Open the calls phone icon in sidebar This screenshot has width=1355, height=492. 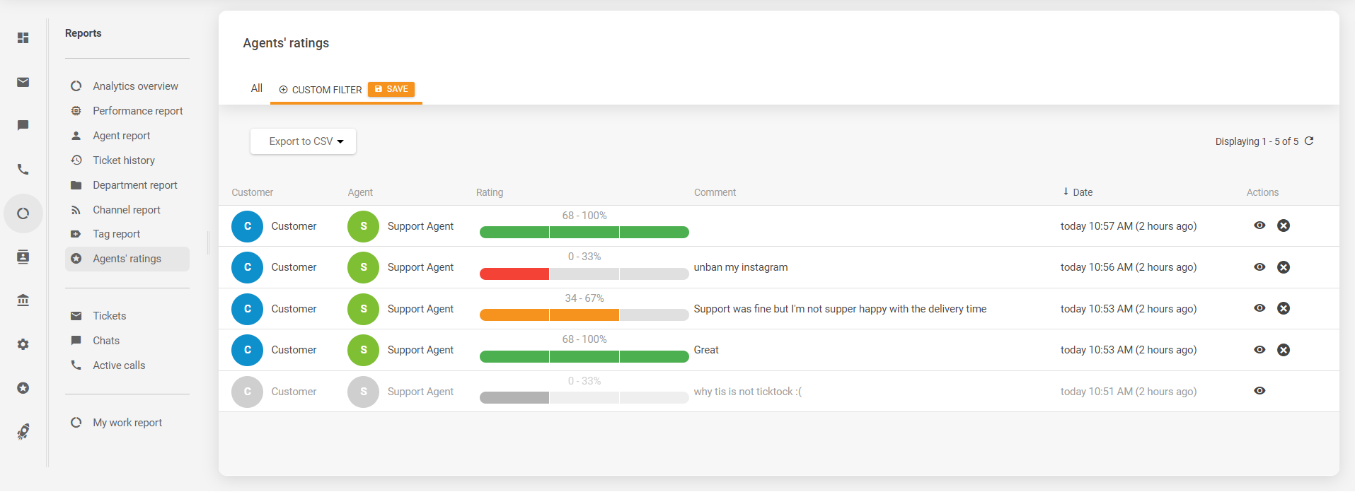(x=23, y=170)
